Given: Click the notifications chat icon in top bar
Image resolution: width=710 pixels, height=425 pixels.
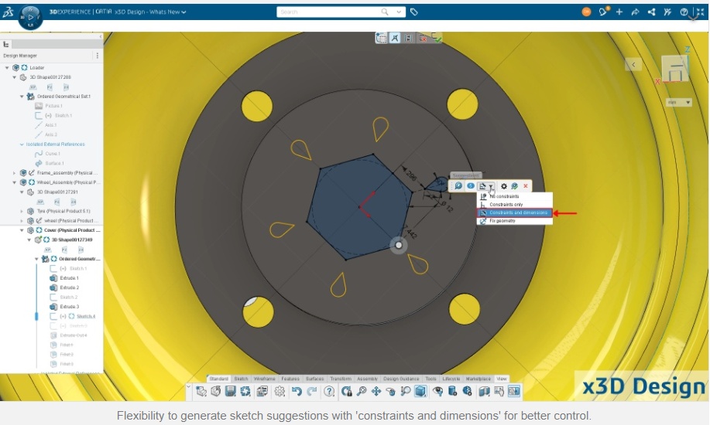Looking at the screenshot, I should 602,12.
